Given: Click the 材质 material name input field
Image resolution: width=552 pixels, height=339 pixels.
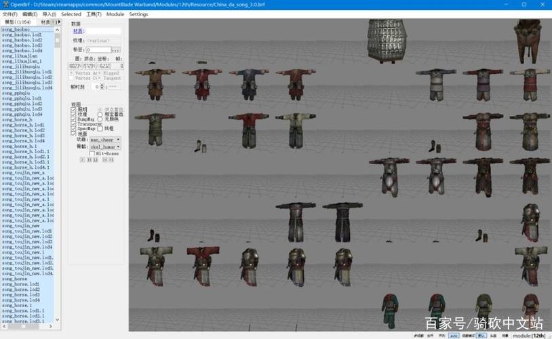Looking at the screenshot, I should pyautogui.click(x=103, y=31).
